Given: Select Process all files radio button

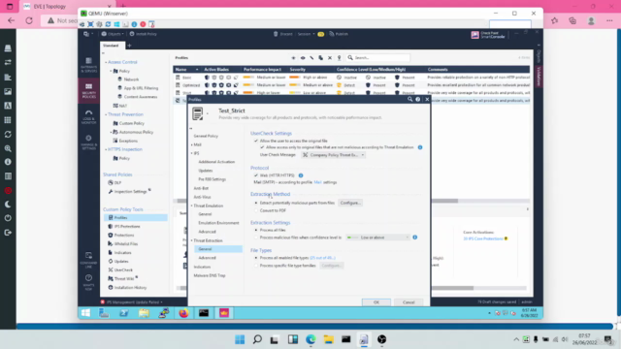Looking at the screenshot, I should point(256,230).
